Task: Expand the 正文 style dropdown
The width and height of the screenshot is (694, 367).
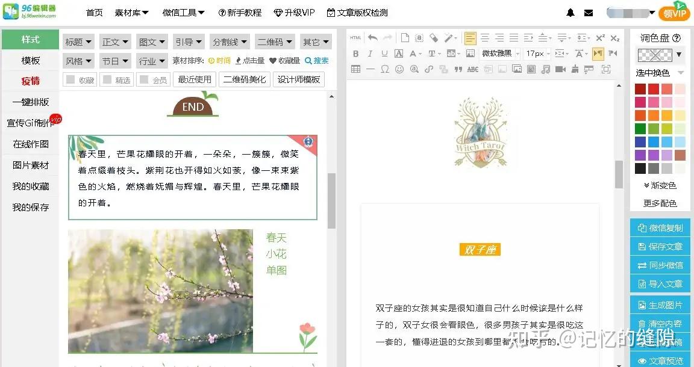Action: [x=115, y=42]
